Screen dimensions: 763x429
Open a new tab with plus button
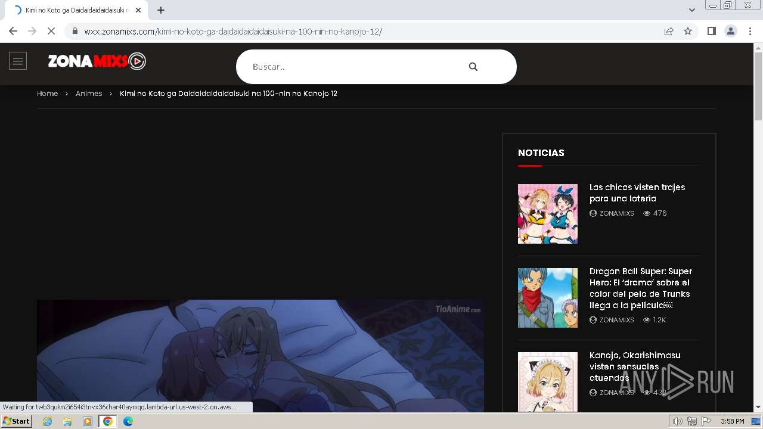pos(161,10)
